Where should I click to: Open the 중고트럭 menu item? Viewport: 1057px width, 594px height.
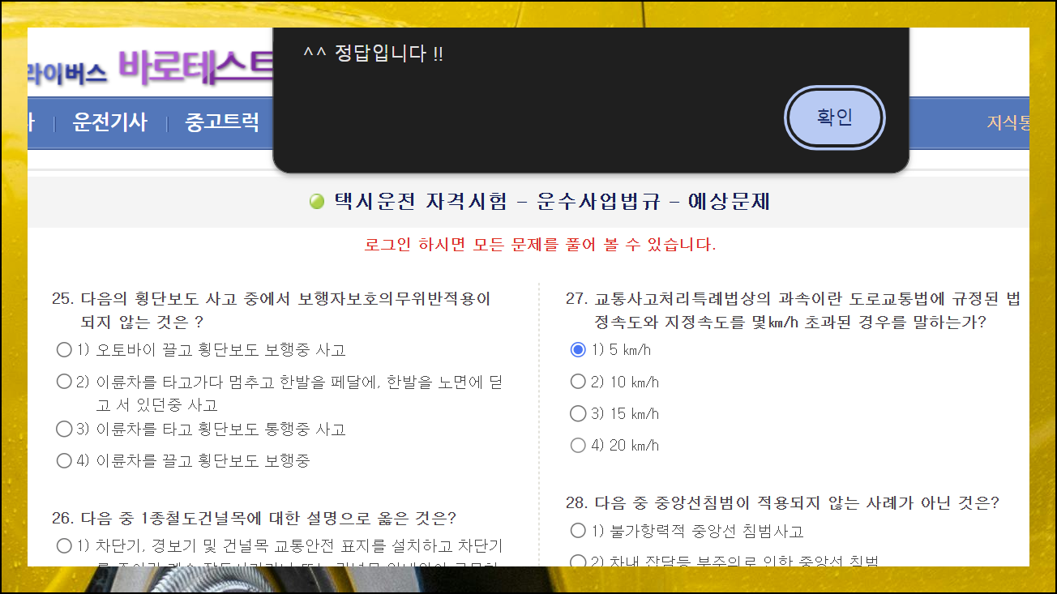pos(223,122)
